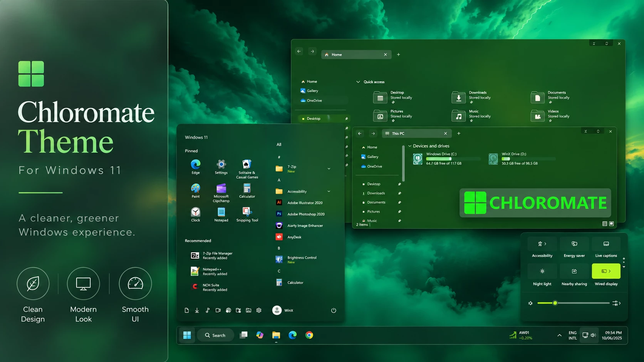The image size is (644, 362).
Task: Open recommended Notepad++
Action: (x=210, y=272)
